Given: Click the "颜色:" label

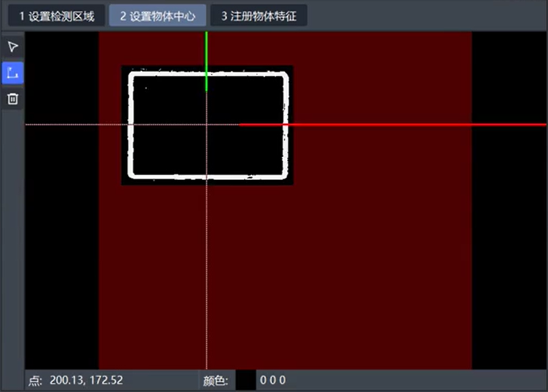Looking at the screenshot, I should 215,380.
